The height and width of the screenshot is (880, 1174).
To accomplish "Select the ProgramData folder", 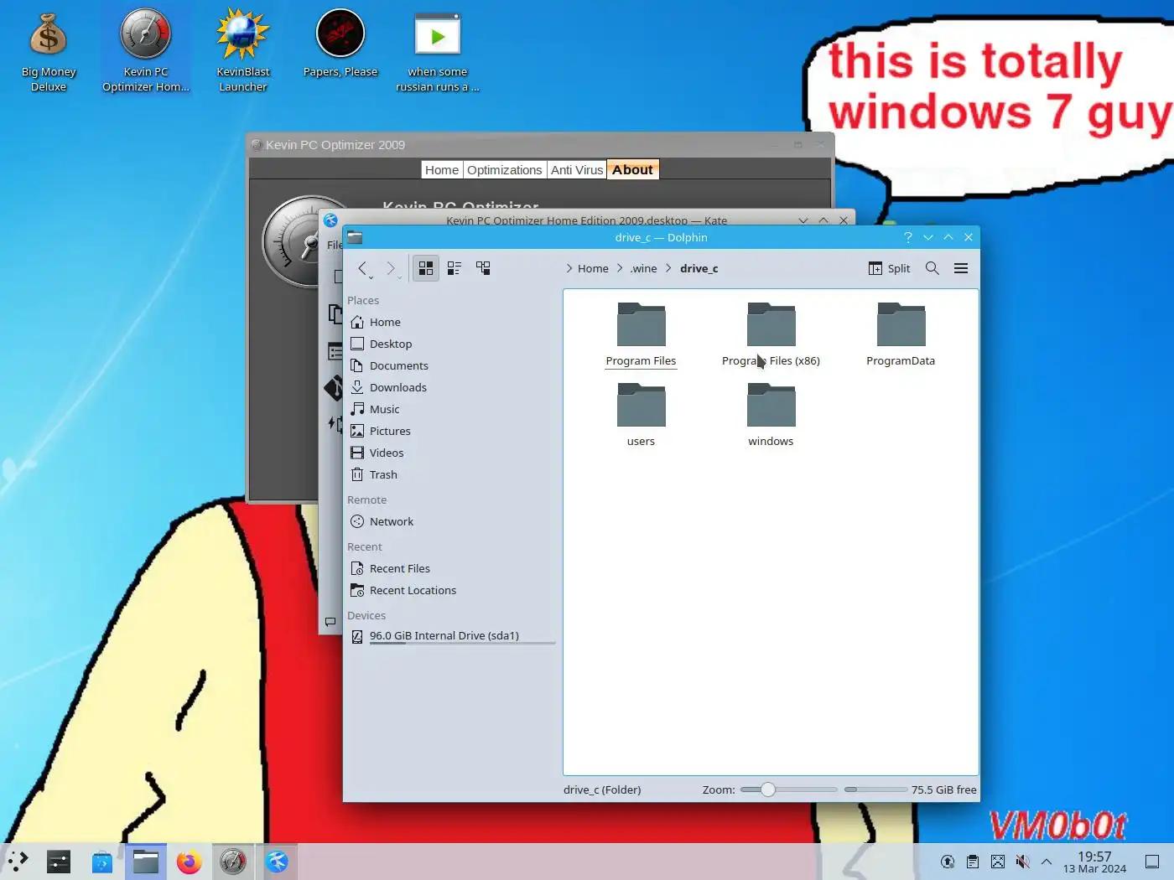I will [x=901, y=334].
